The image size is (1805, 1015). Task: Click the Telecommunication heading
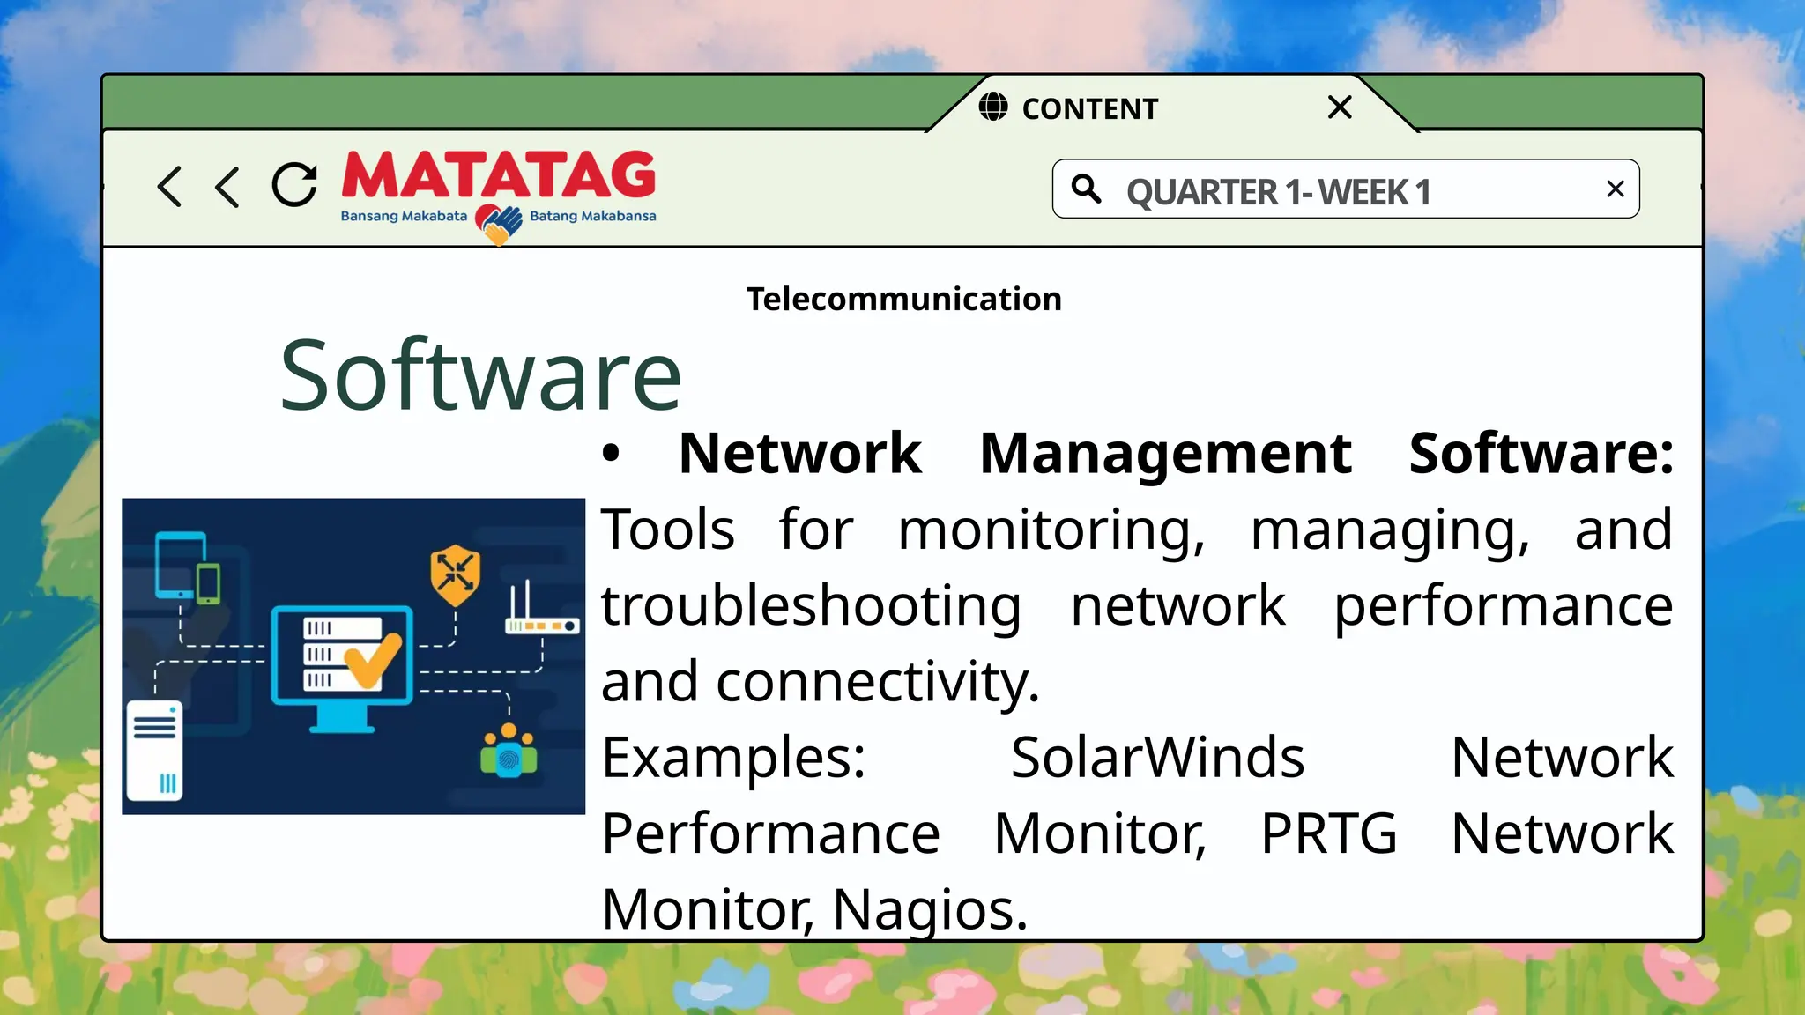[x=903, y=300]
